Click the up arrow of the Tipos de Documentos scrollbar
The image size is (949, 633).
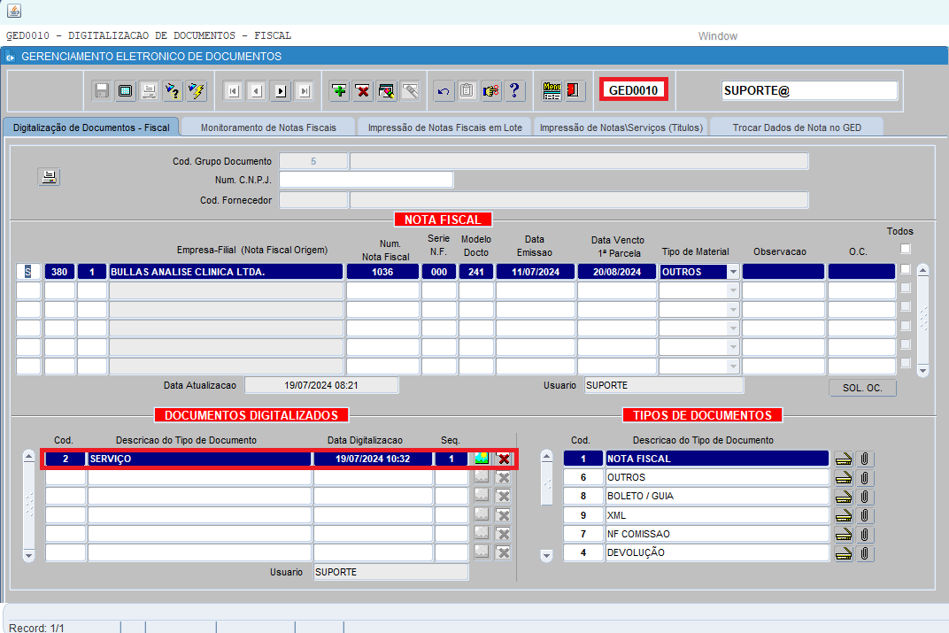tap(546, 456)
